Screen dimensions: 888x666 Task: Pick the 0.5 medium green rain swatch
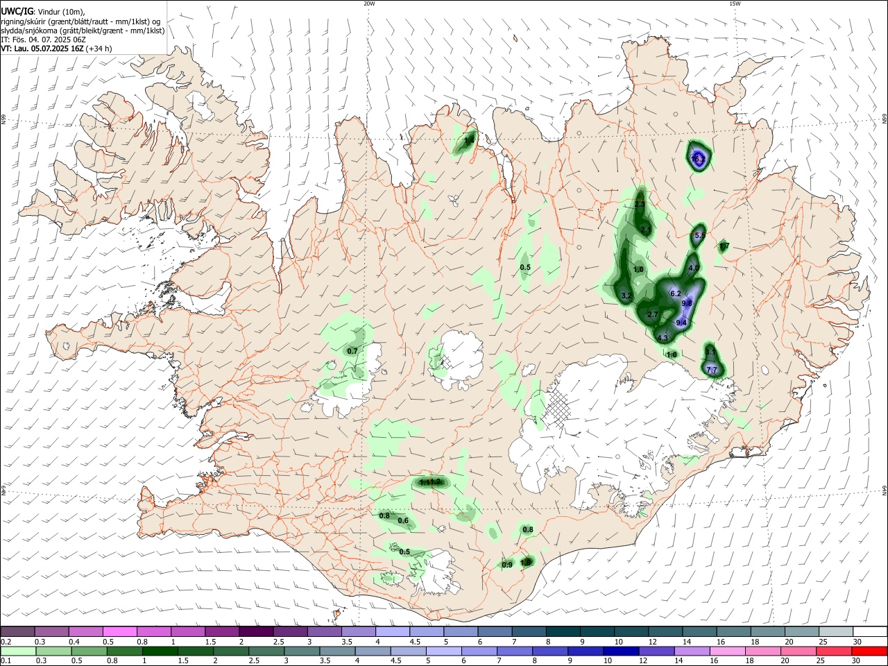[88, 651]
